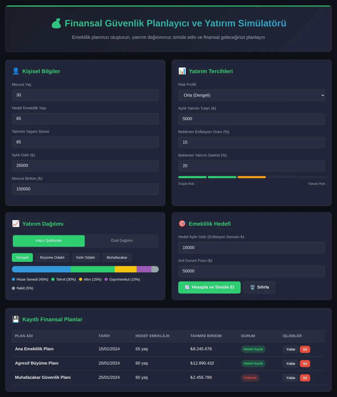Select the Gelir Odaklı template
The height and width of the screenshot is (397, 337).
tap(85, 258)
